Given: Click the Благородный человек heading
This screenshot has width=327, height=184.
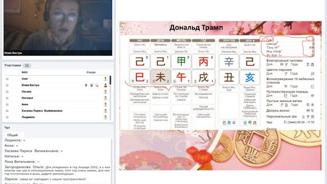Looking at the screenshot, I should click(284, 60).
